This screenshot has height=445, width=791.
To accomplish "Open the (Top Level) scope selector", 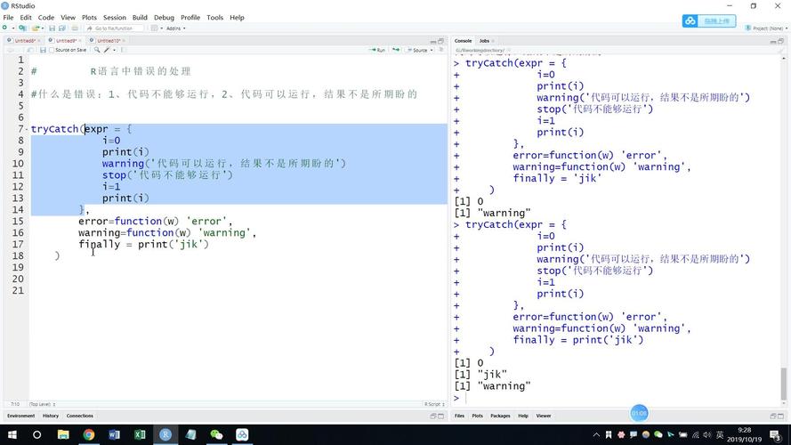I will click(43, 404).
